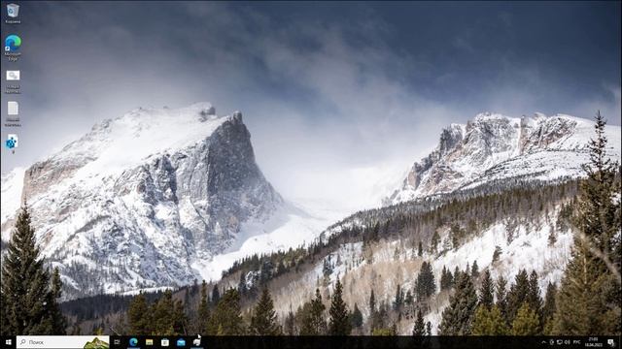
Task: Launch Microsoft Edge from the taskbar
Action: click(133, 342)
